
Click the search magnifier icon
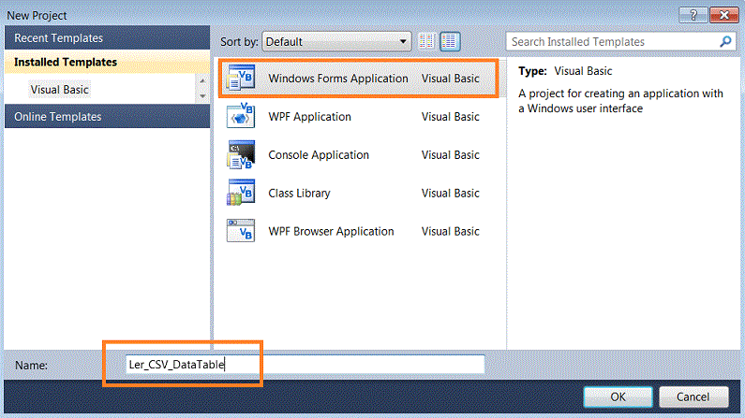pos(725,42)
